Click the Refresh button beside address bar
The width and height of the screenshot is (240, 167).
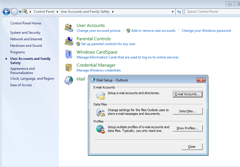click(x=179, y=12)
